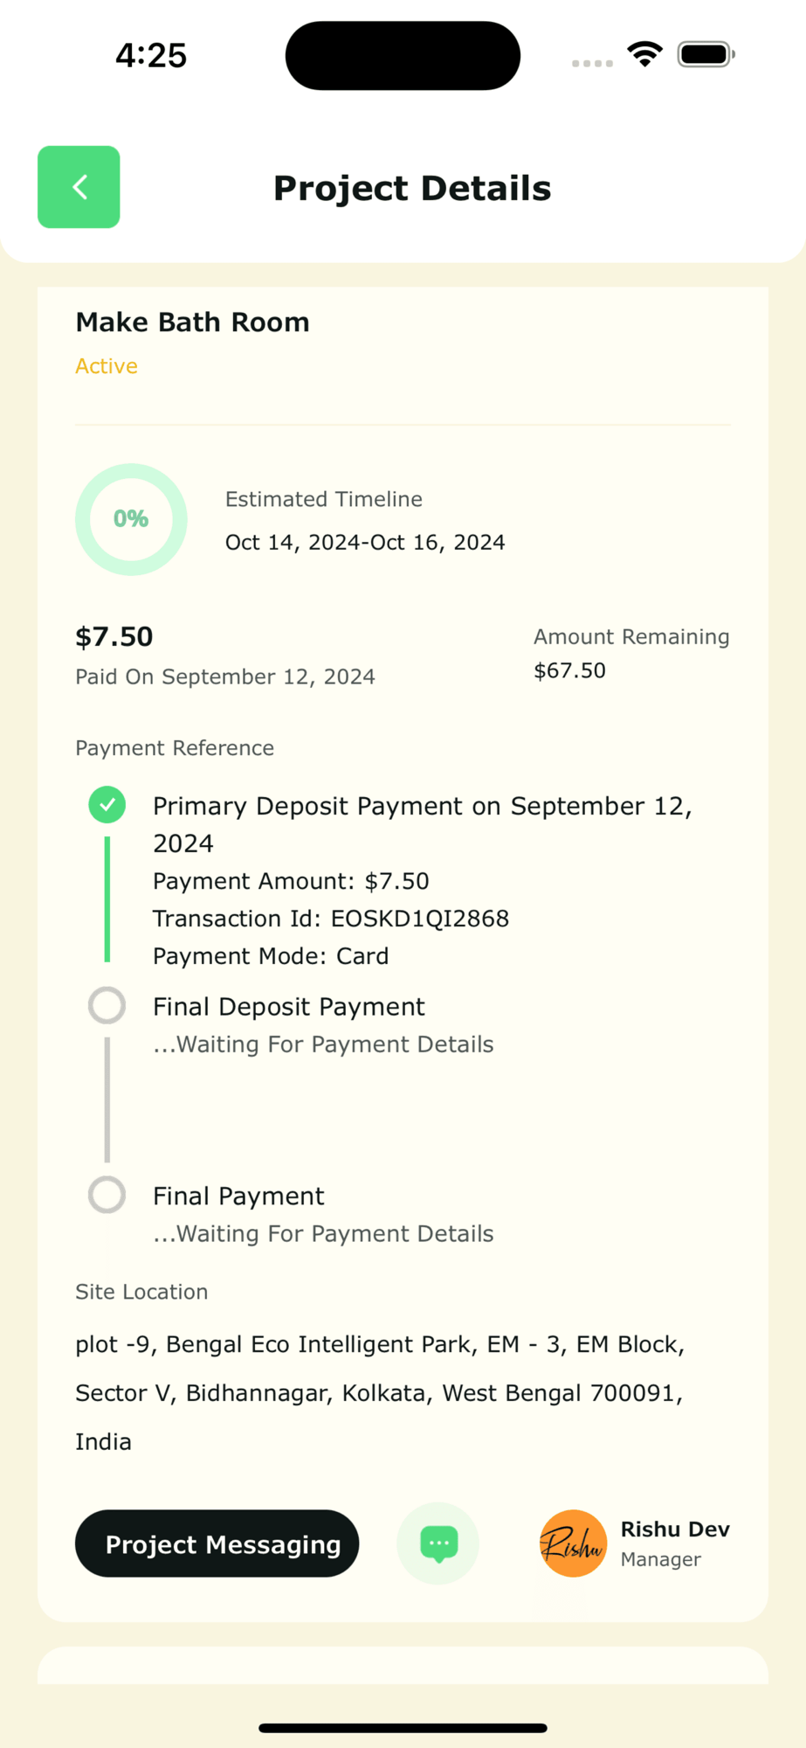Tap the $7.50 paid amount

point(114,636)
